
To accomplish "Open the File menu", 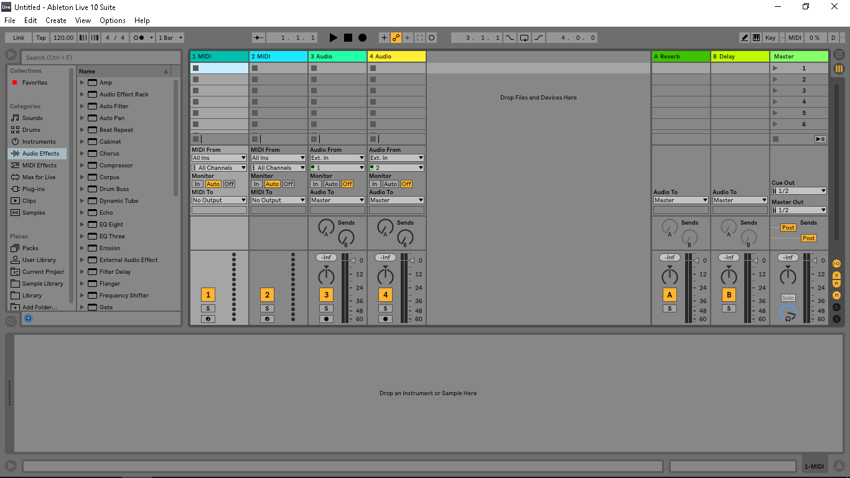I will pyautogui.click(x=10, y=21).
